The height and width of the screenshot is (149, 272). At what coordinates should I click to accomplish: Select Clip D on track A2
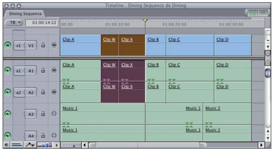pos(233,92)
